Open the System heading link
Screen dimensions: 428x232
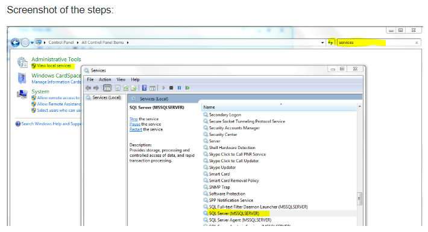point(40,91)
